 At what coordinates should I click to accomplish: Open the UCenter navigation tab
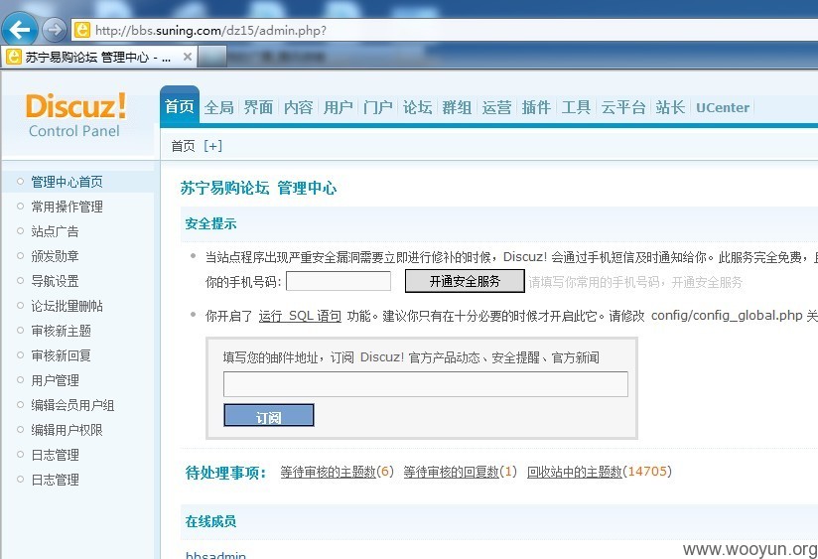(723, 107)
